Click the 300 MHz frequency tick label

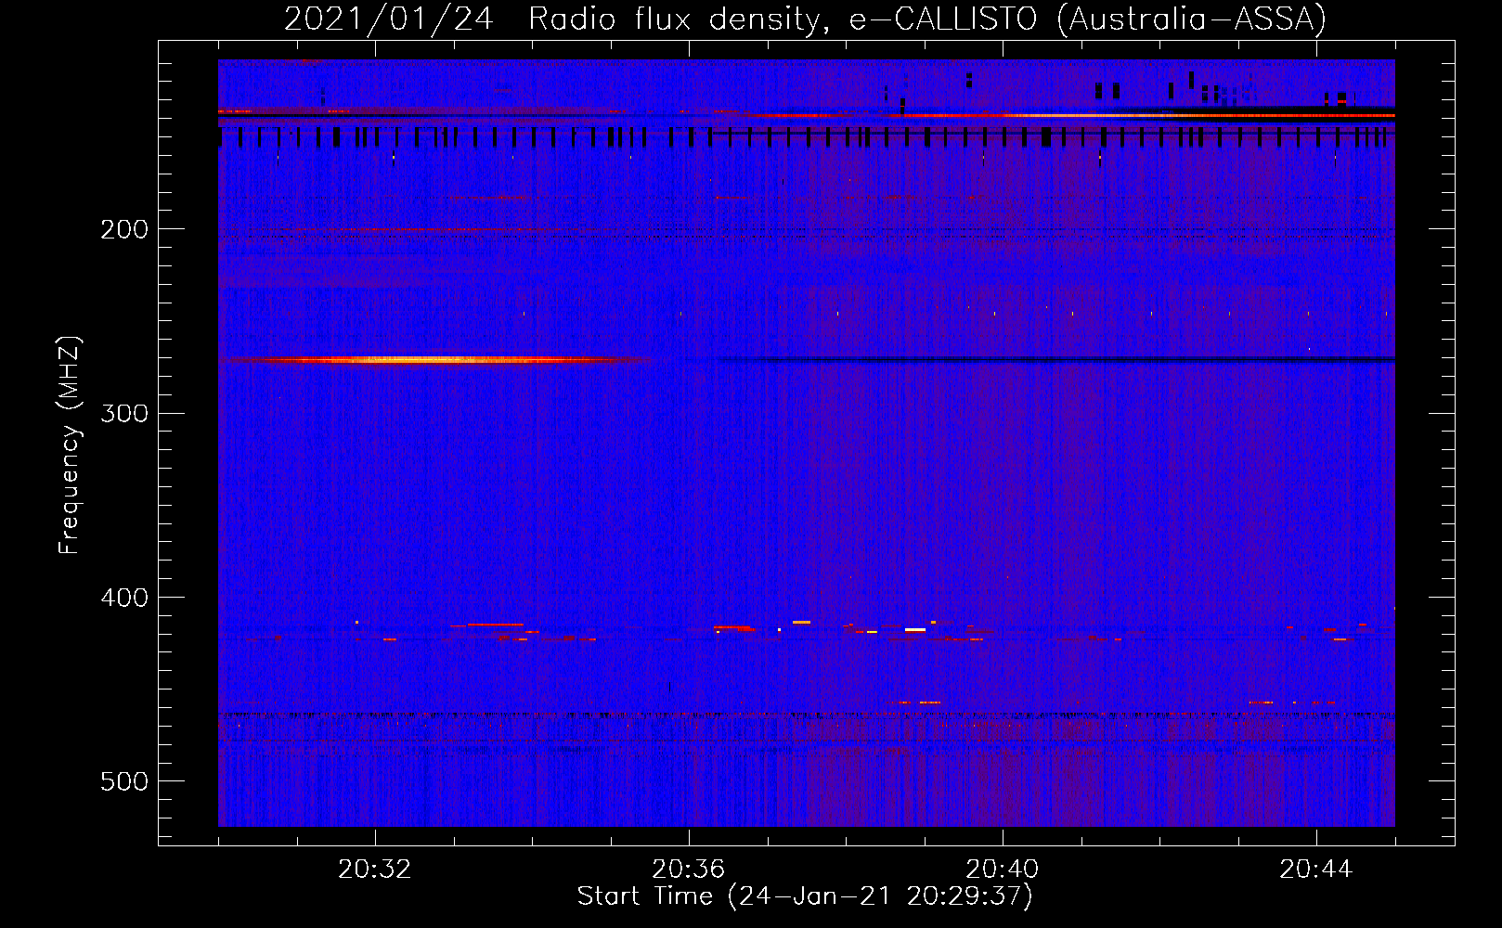[x=124, y=413]
